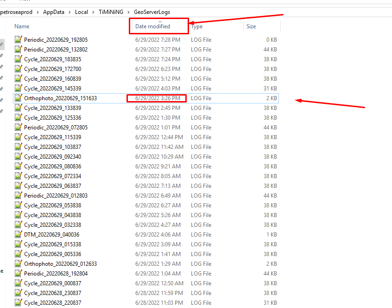Image resolution: width=392 pixels, height=308 pixels.
Task: Click the Cycle_20220629_080836 file icon
Action: click(19, 167)
